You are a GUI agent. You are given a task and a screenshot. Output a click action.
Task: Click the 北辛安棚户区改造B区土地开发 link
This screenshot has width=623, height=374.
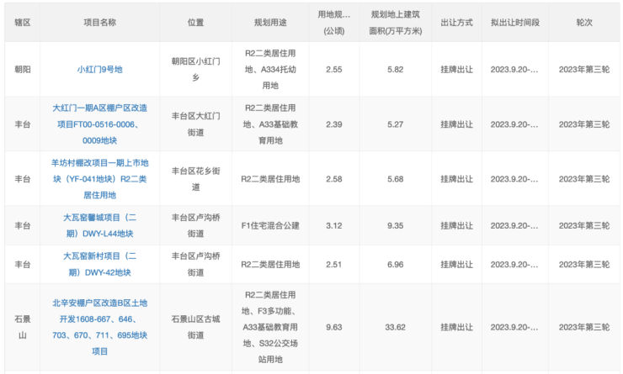coord(99,326)
